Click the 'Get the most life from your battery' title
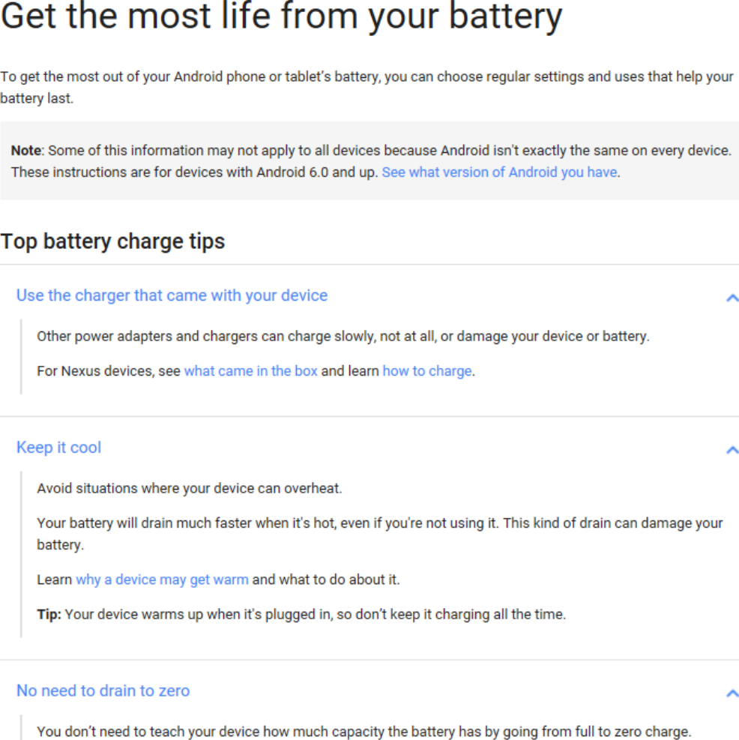This screenshot has height=740, width=739. point(281,17)
